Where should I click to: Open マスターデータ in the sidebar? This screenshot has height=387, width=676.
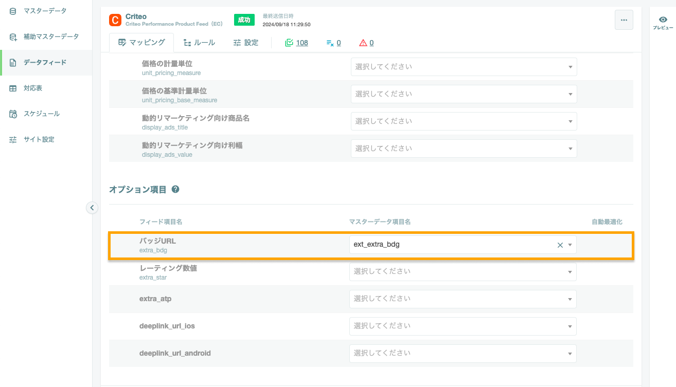(x=45, y=11)
